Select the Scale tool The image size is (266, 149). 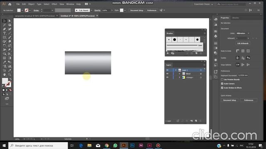click(x=10, y=46)
